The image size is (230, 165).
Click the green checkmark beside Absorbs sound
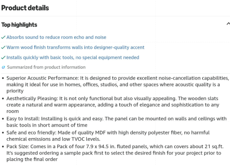coord(3,37)
